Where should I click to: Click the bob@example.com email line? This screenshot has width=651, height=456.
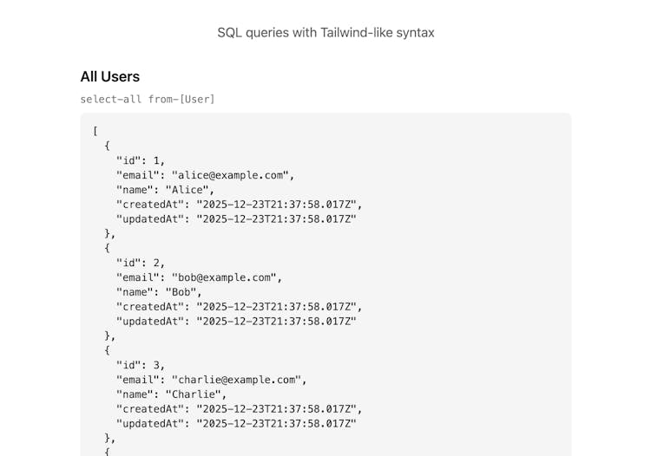[200, 277]
